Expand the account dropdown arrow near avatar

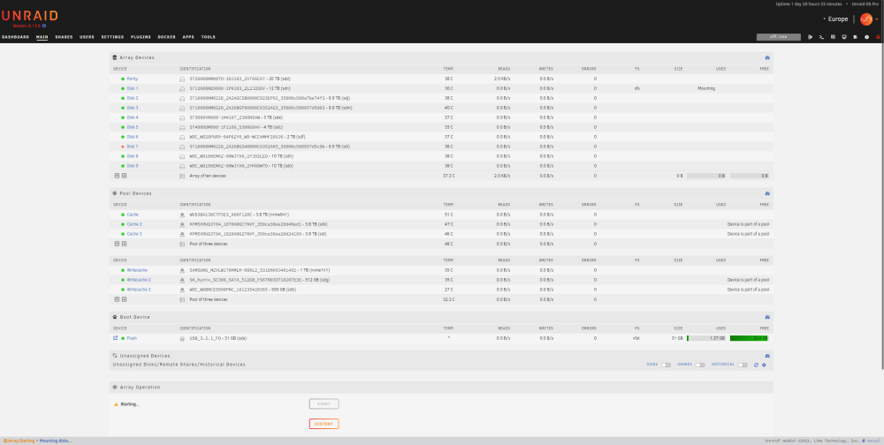(877, 19)
